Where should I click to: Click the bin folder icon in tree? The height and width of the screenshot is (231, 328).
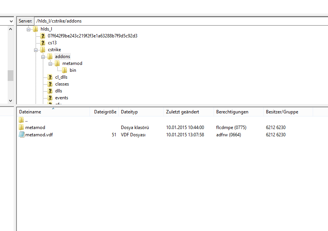coord(65,70)
